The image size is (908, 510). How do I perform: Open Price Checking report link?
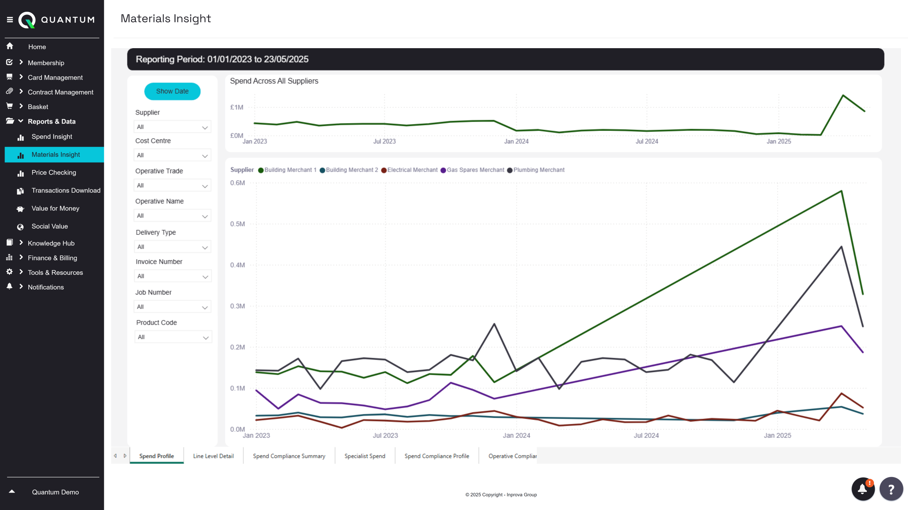click(x=54, y=172)
